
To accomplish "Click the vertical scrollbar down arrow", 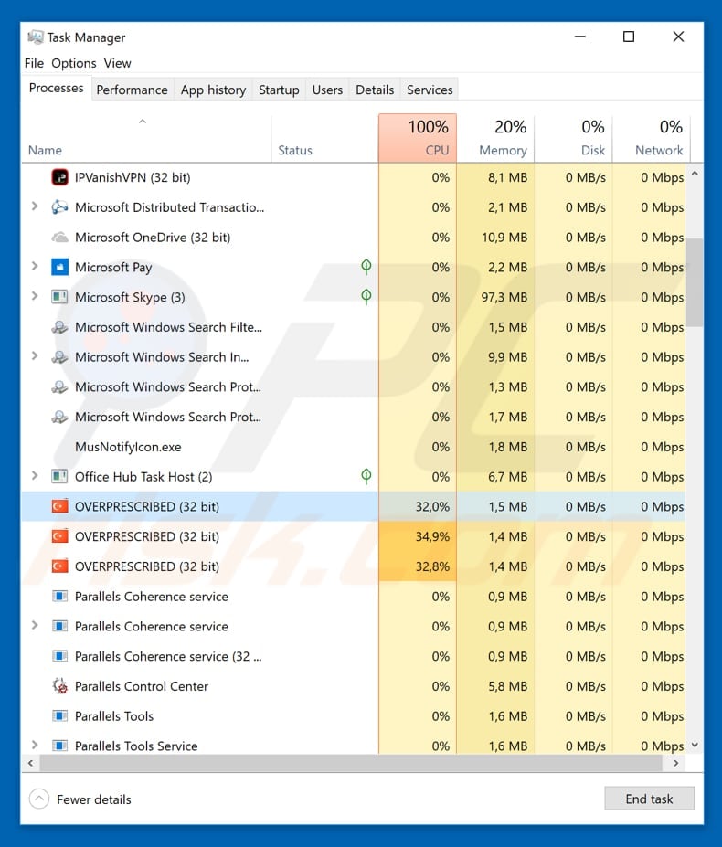I will point(695,745).
